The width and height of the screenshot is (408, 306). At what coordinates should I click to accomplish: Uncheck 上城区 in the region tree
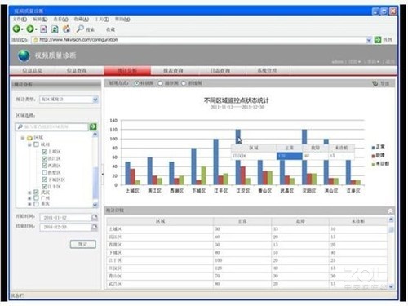[45, 152]
